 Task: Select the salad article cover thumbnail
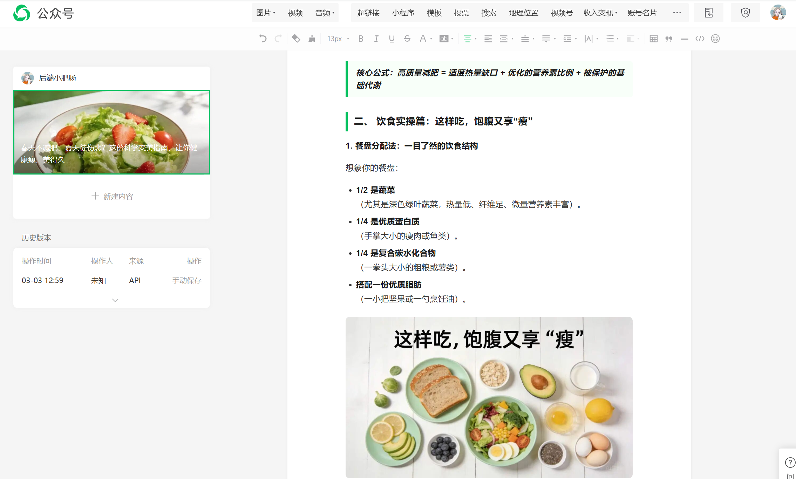pos(111,132)
